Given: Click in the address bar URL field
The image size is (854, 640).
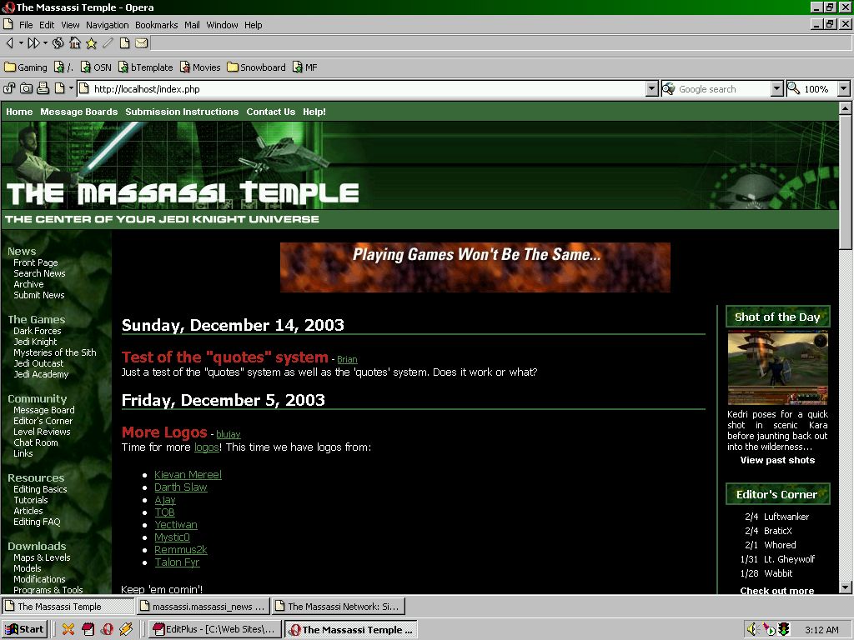Looking at the screenshot, I should pyautogui.click(x=361, y=88).
